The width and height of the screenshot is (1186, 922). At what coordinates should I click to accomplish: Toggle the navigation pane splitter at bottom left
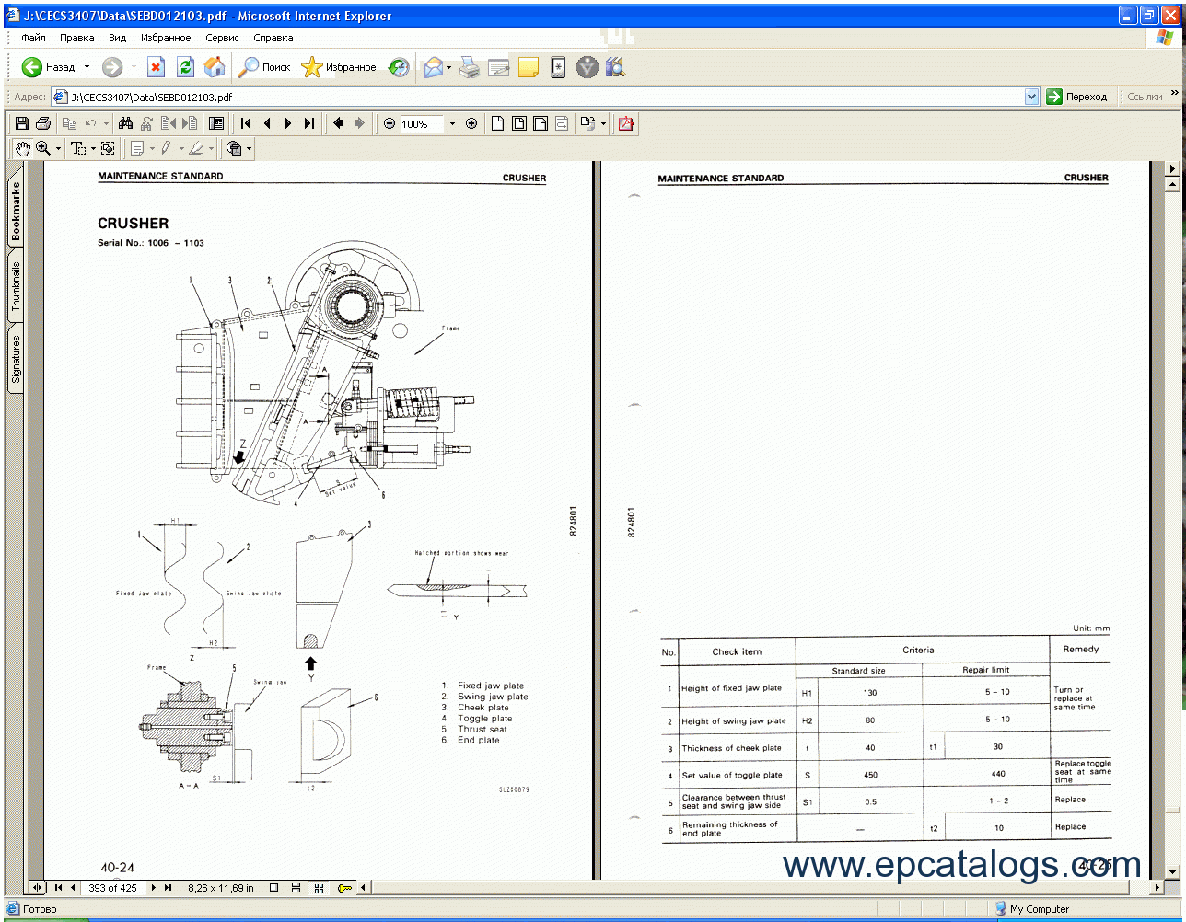[37, 888]
